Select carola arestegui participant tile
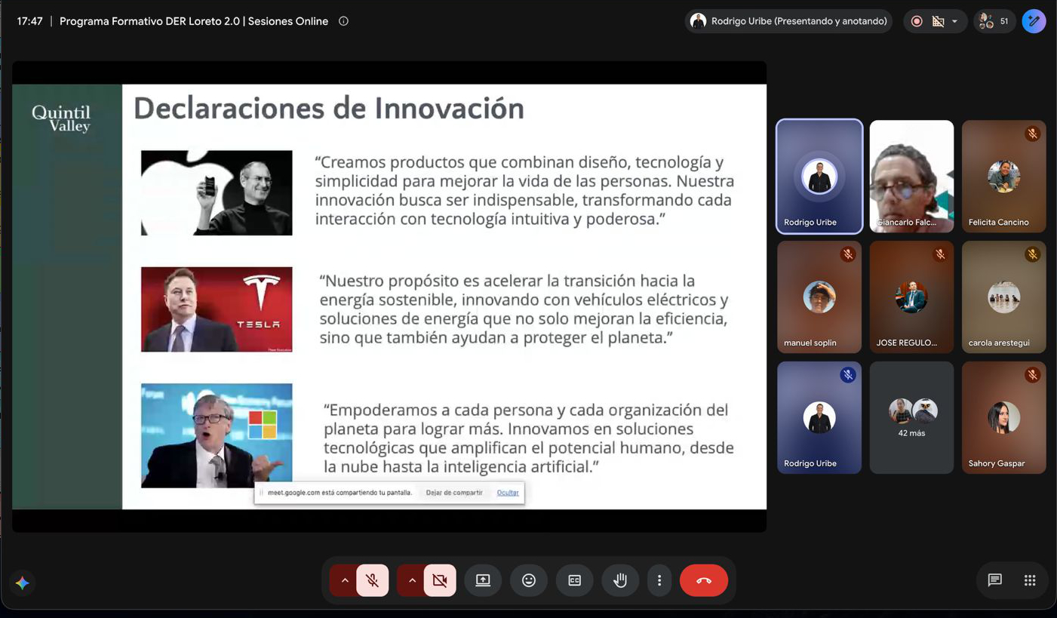The image size is (1057, 618). click(1004, 297)
